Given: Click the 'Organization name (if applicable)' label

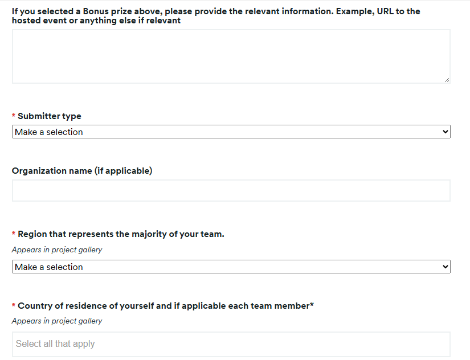Looking at the screenshot, I should tap(82, 171).
